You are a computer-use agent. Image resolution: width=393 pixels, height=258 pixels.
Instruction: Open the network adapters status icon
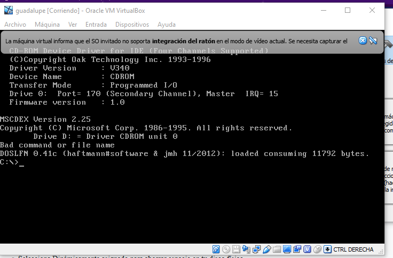pyautogui.click(x=256, y=249)
